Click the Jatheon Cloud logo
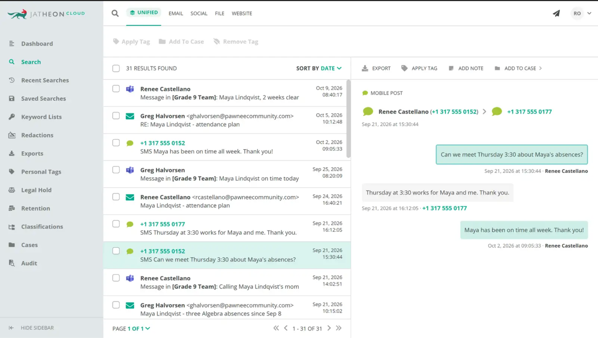 pyautogui.click(x=46, y=14)
